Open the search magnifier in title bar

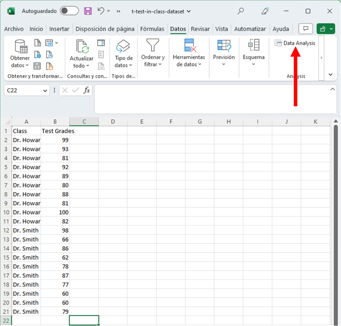[241, 11]
